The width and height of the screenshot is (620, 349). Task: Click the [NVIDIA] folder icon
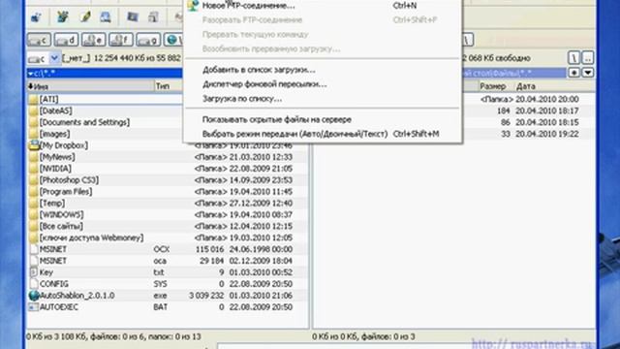pos(34,169)
